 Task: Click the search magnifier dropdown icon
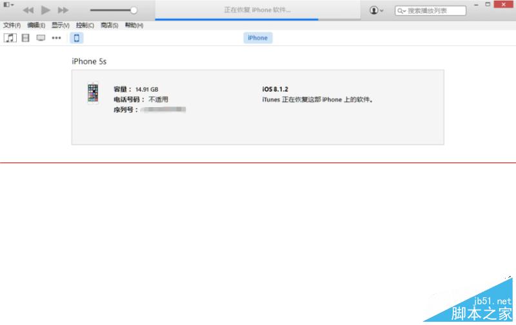[x=401, y=11]
